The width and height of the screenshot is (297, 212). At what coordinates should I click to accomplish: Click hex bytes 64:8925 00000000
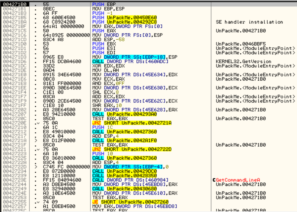point(66,35)
